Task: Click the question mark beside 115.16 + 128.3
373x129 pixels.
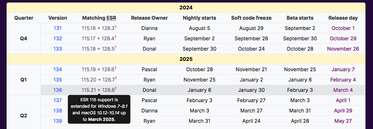Action: pos(116,27)
